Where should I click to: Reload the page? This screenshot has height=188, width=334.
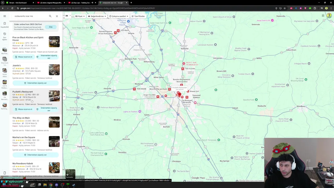pos(13,8)
